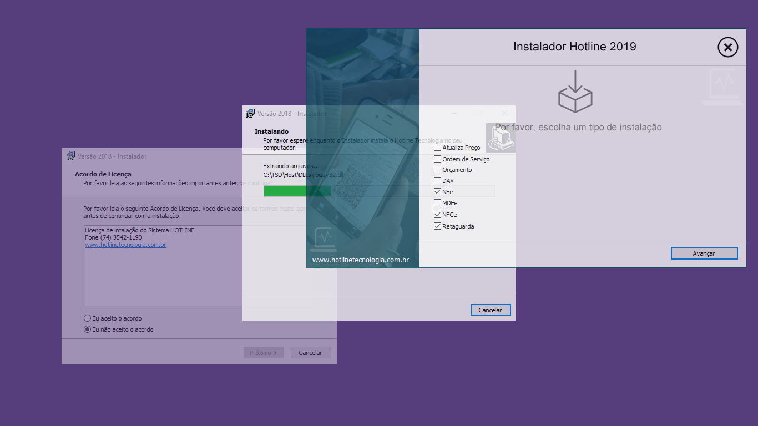Click the installer icon in Acordo de Licença title bar

(70, 156)
